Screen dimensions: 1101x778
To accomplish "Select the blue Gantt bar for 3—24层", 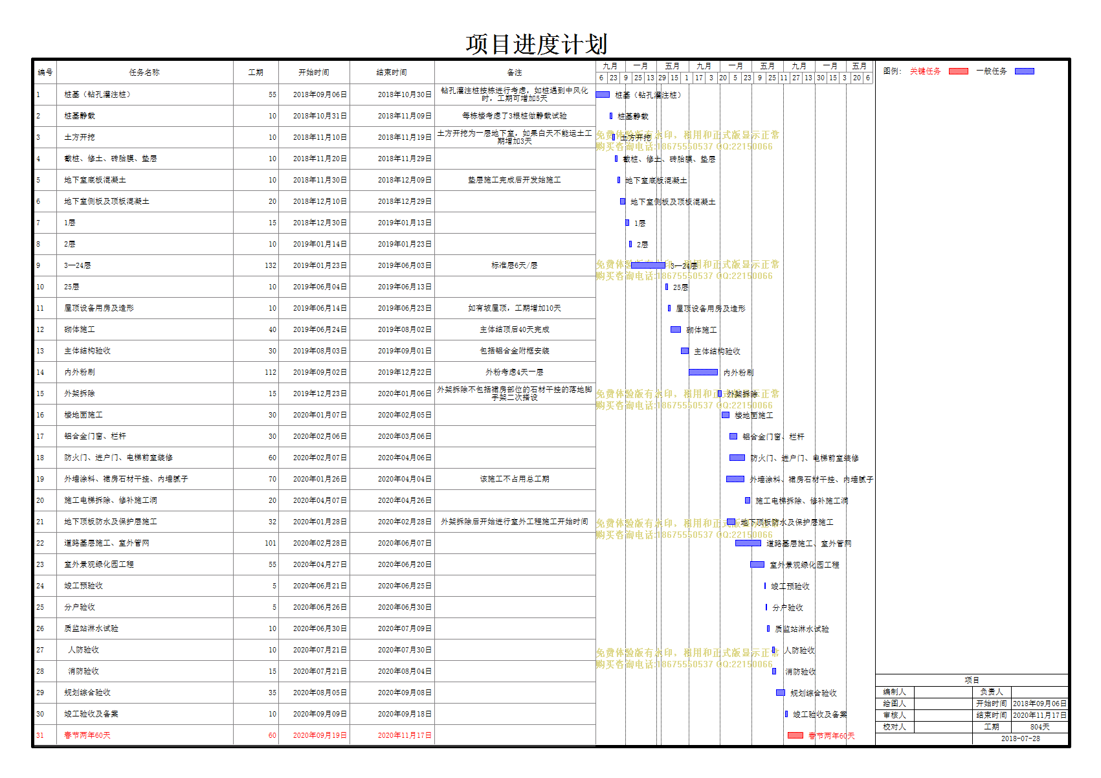I will pyautogui.click(x=648, y=265).
